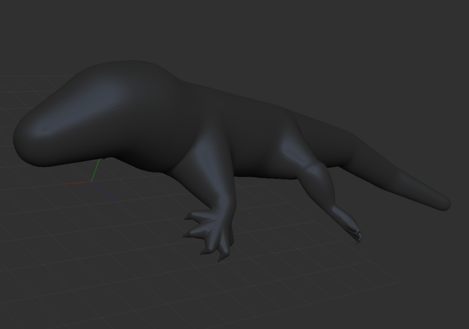Click the red X axis line

coord(76,183)
